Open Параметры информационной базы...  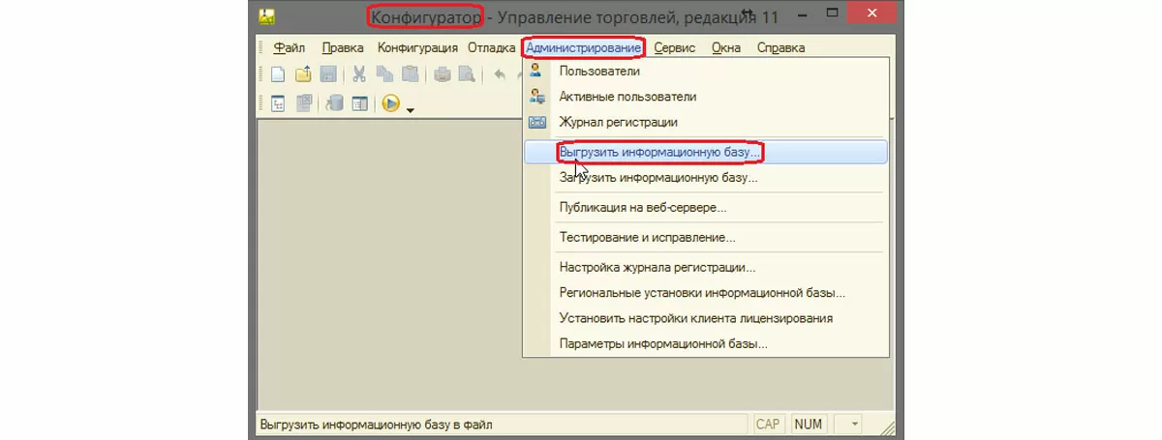pos(705,343)
